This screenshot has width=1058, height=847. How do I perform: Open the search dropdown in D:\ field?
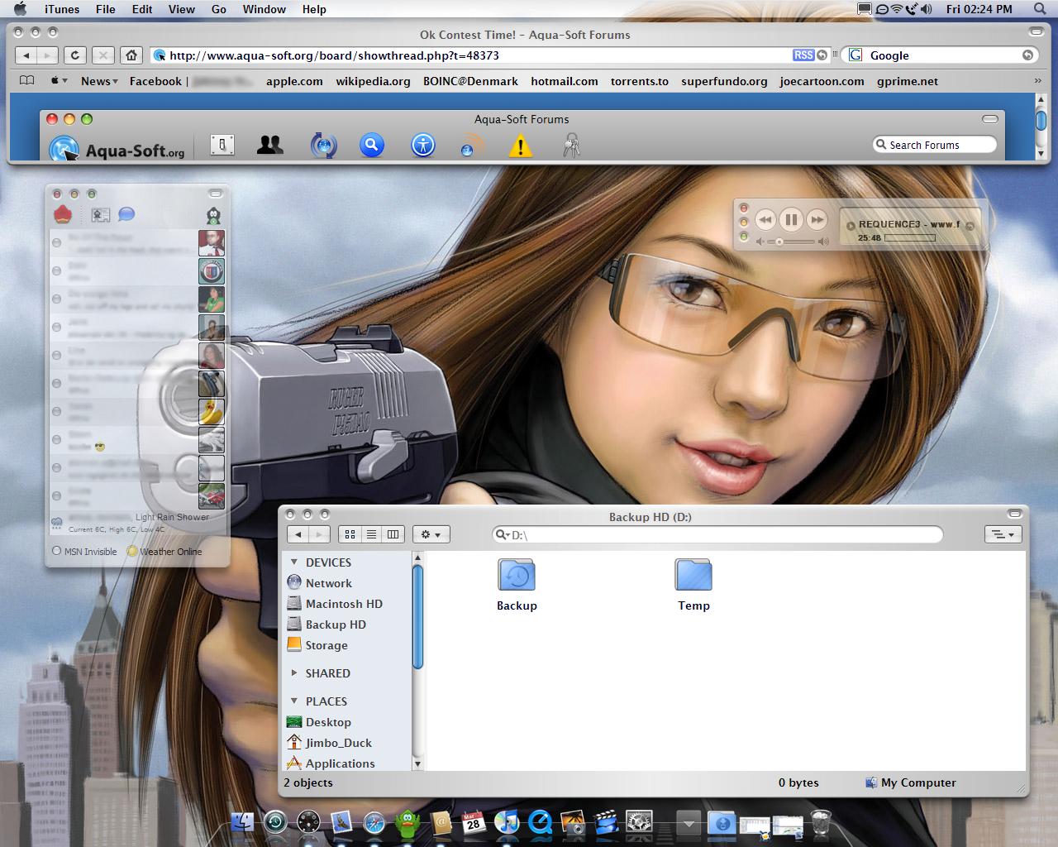tap(502, 534)
